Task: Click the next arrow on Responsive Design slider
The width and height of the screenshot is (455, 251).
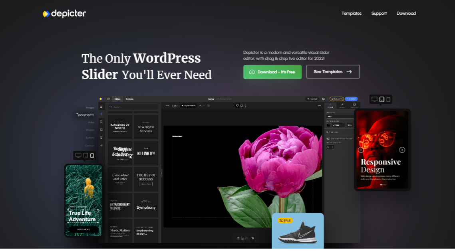Action: click(x=402, y=150)
